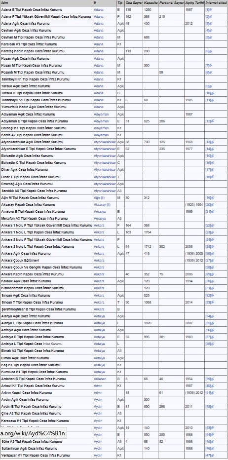Select the name Şereflikoçhisar B Tipi Kapalı Ceza İnfaz Kurumu

pyautogui.click(x=38, y=309)
